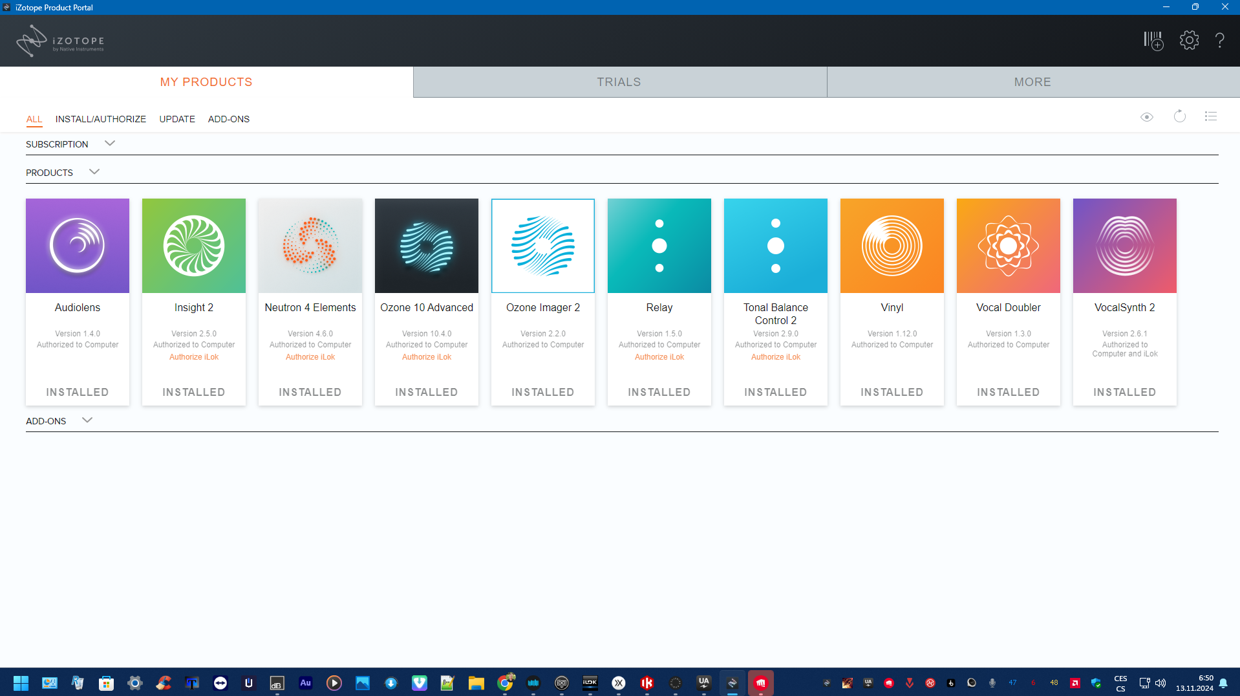Open Google Chrome from taskbar
Screen dimensions: 1240x696
coord(505,683)
